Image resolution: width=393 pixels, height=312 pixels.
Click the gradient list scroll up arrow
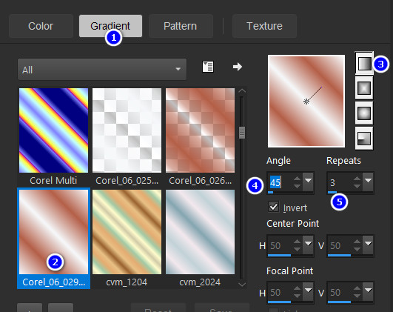[242, 91]
